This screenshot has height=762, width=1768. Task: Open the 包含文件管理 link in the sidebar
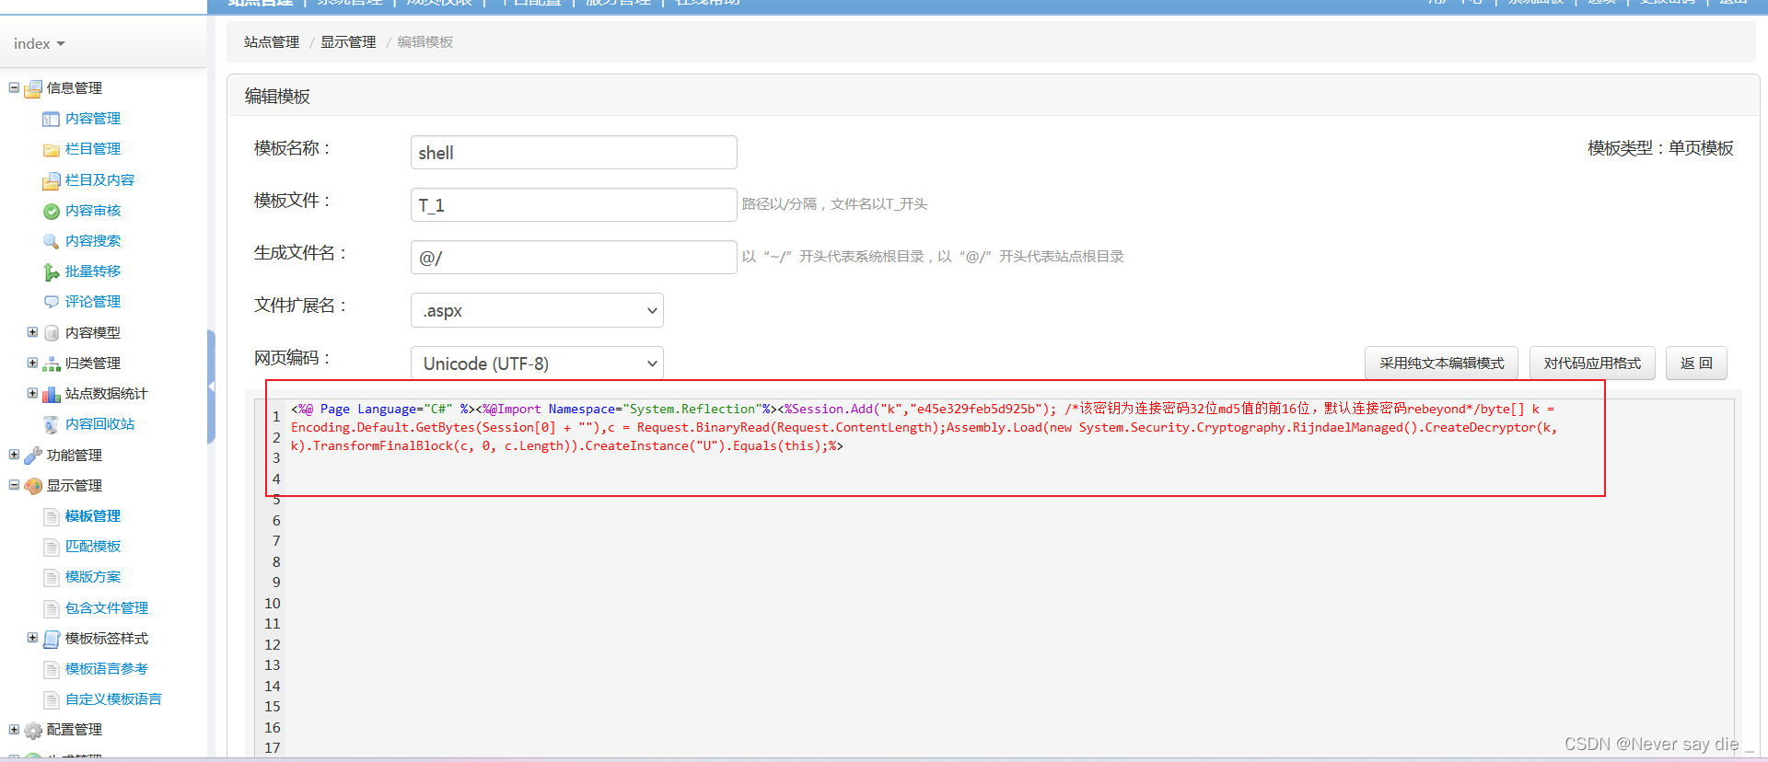pos(107,608)
